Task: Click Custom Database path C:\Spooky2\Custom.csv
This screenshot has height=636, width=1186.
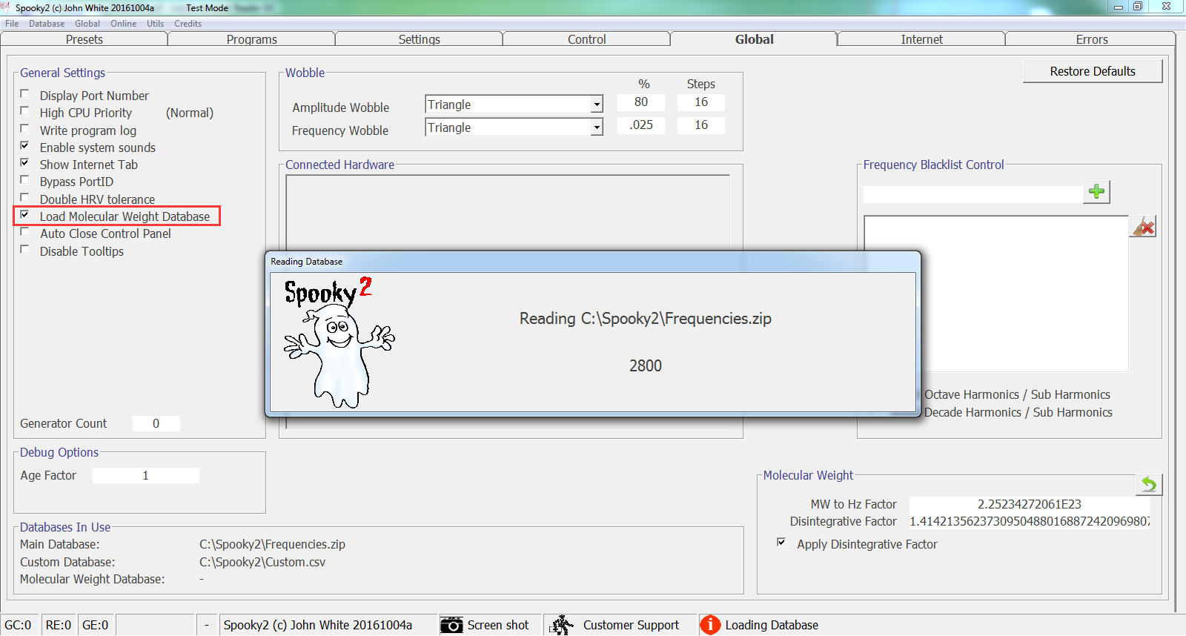Action: [x=262, y=562]
